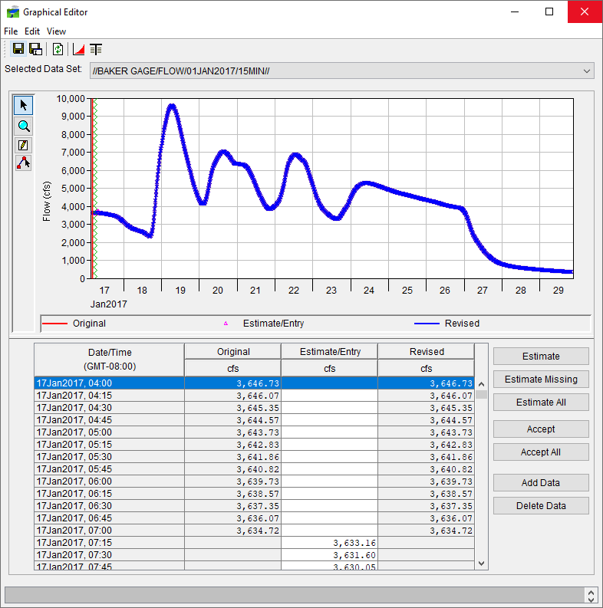Click table scrollbar down arrow

point(482,564)
